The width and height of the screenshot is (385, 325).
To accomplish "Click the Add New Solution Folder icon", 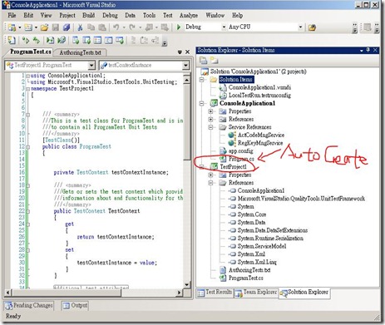I will 214,60.
